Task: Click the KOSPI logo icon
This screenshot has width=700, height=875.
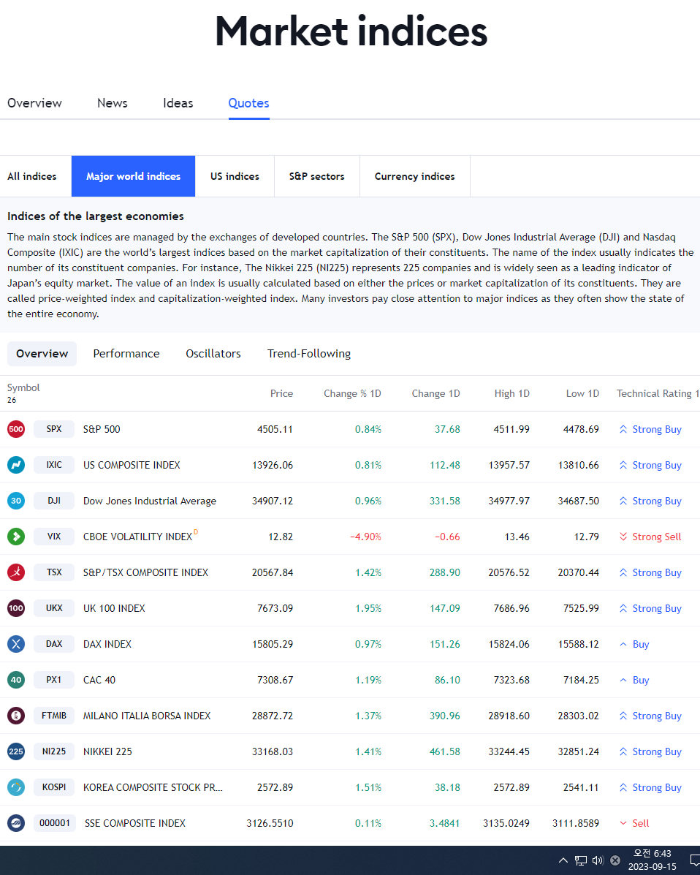Action: (16, 787)
